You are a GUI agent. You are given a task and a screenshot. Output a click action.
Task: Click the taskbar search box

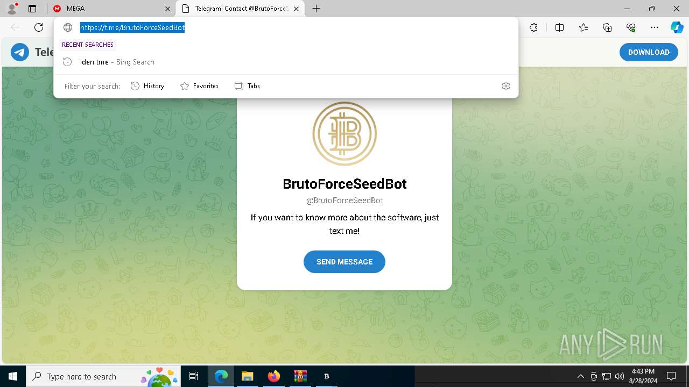coord(104,376)
